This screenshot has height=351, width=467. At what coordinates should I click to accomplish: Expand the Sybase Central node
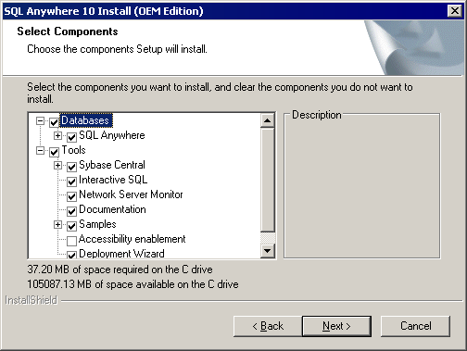(x=57, y=165)
